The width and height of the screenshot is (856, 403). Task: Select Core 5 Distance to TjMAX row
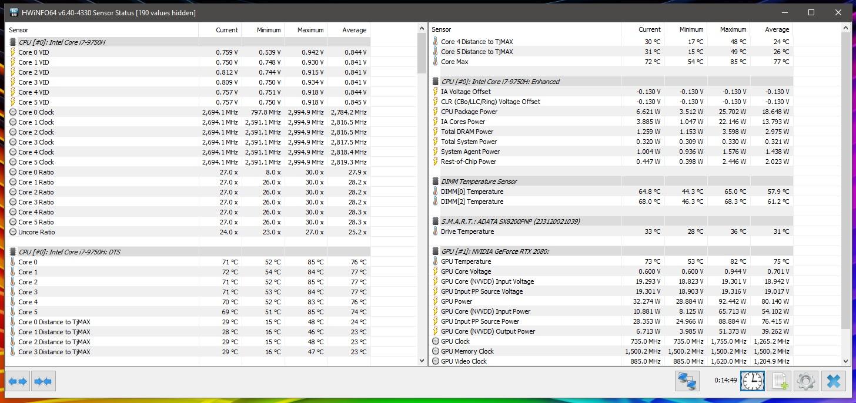(611, 52)
